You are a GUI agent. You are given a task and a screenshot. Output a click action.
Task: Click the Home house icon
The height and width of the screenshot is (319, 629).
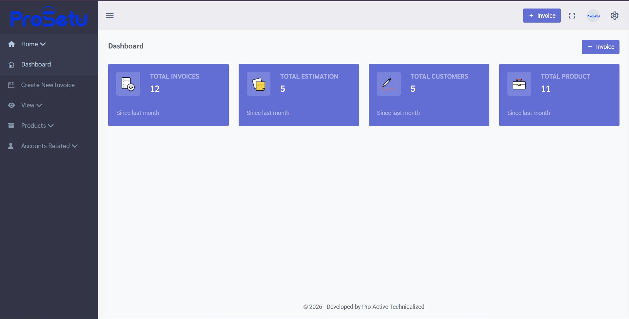click(x=11, y=44)
